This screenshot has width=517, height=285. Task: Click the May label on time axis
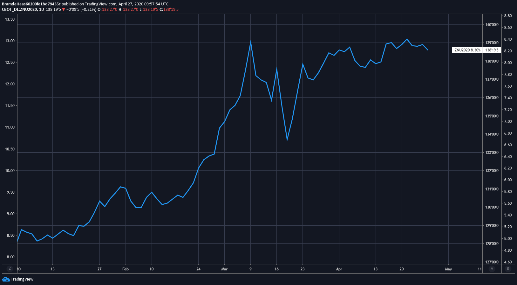(x=448, y=269)
